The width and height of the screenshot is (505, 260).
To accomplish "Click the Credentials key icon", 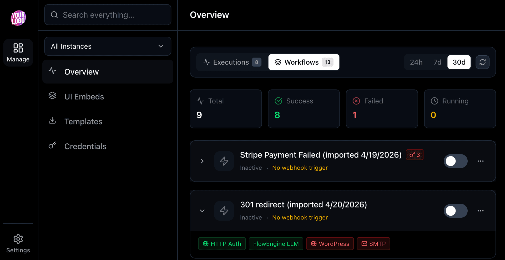I will click(52, 145).
